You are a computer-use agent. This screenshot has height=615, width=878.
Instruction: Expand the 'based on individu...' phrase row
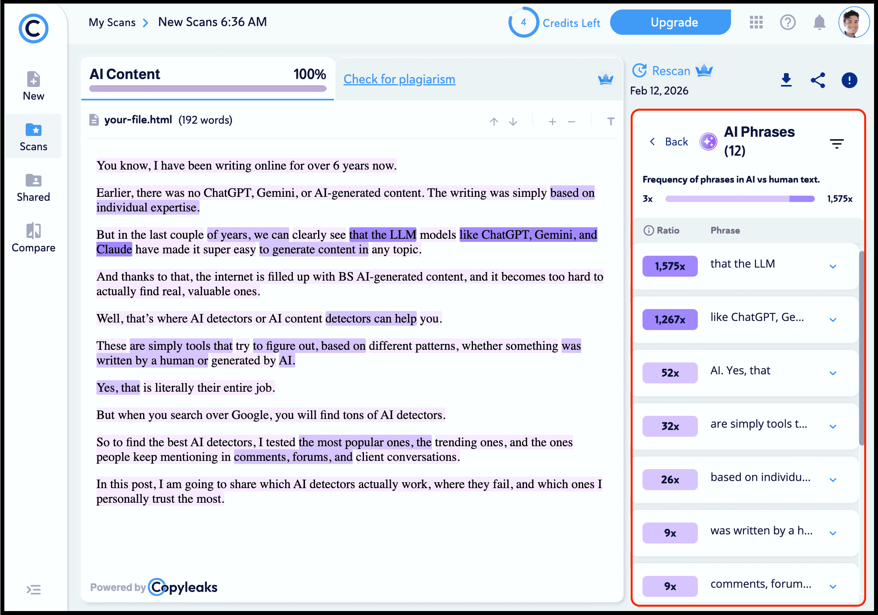point(833,480)
